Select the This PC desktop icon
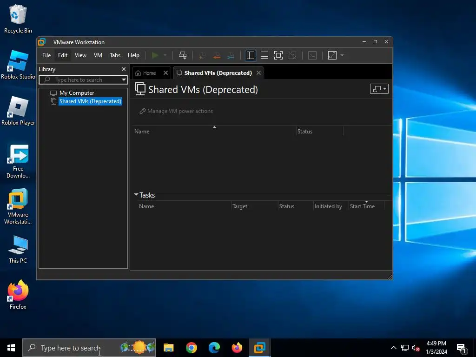The image size is (476, 357). pos(18,250)
